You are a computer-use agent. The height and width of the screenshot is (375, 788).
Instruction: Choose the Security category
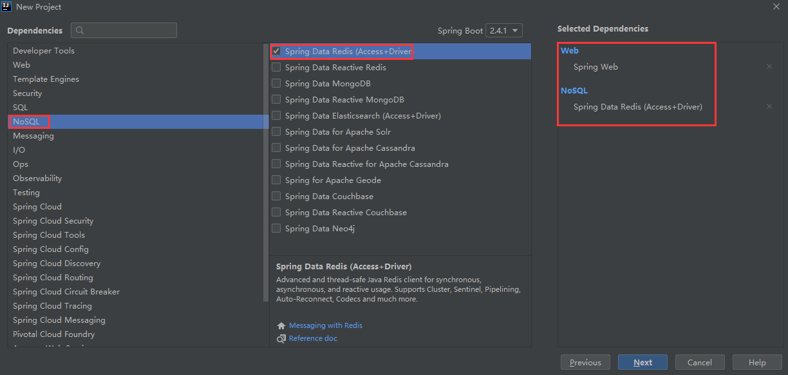pyautogui.click(x=135, y=93)
